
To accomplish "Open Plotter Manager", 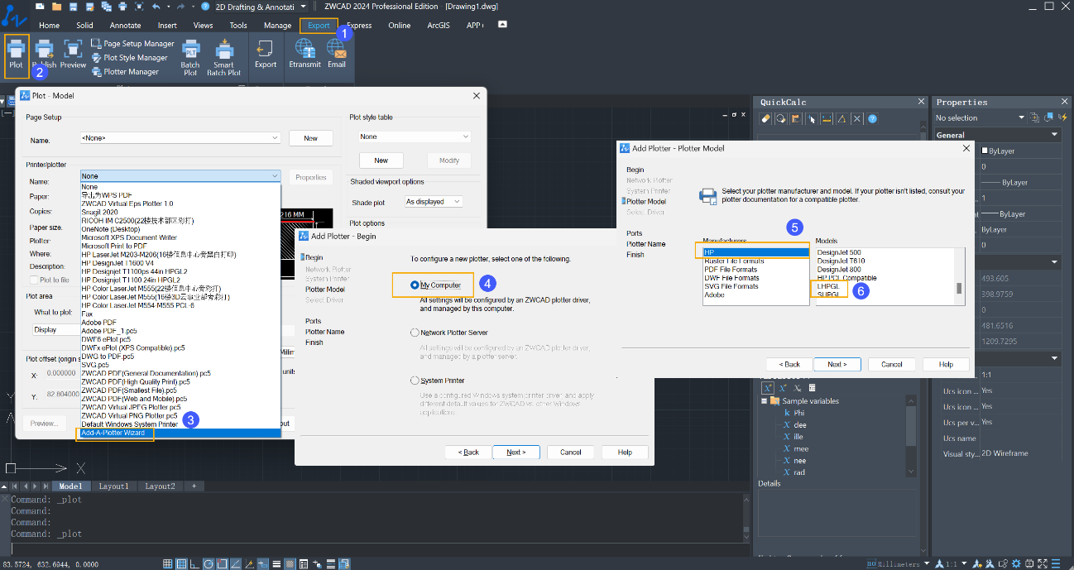I will [x=124, y=72].
